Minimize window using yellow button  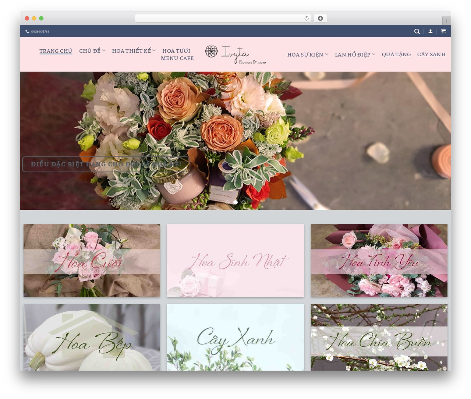tap(34, 18)
